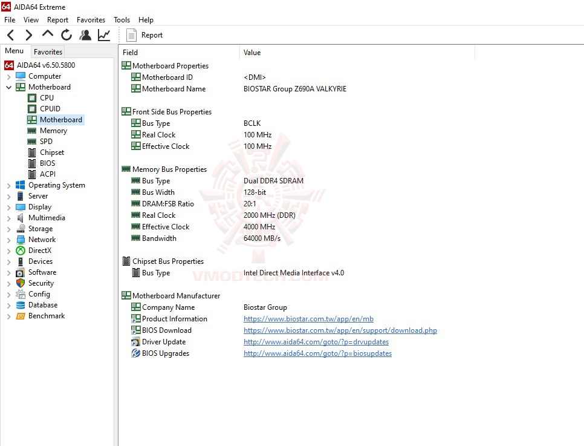Image resolution: width=584 pixels, height=446 pixels.
Task: Select the CPUID tree icon
Action: 32,109
